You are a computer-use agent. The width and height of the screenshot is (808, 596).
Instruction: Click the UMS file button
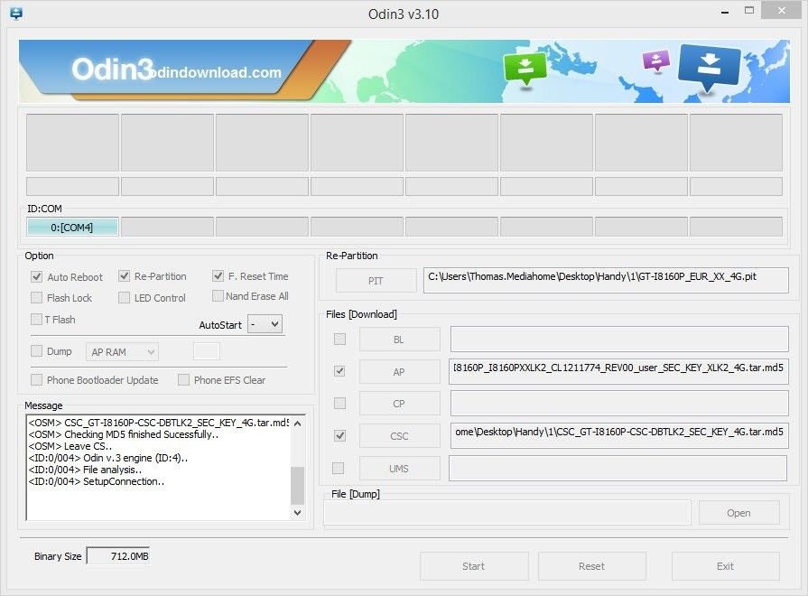[x=399, y=469]
